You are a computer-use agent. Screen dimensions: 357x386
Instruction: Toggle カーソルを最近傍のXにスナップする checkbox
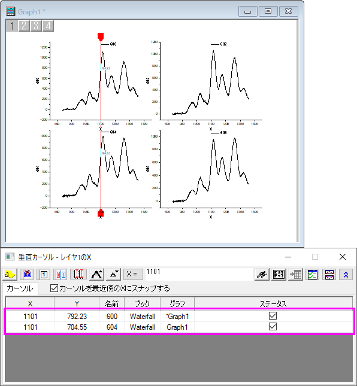54,288
